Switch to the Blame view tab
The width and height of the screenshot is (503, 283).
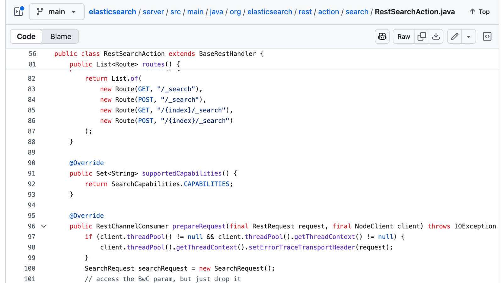61,36
